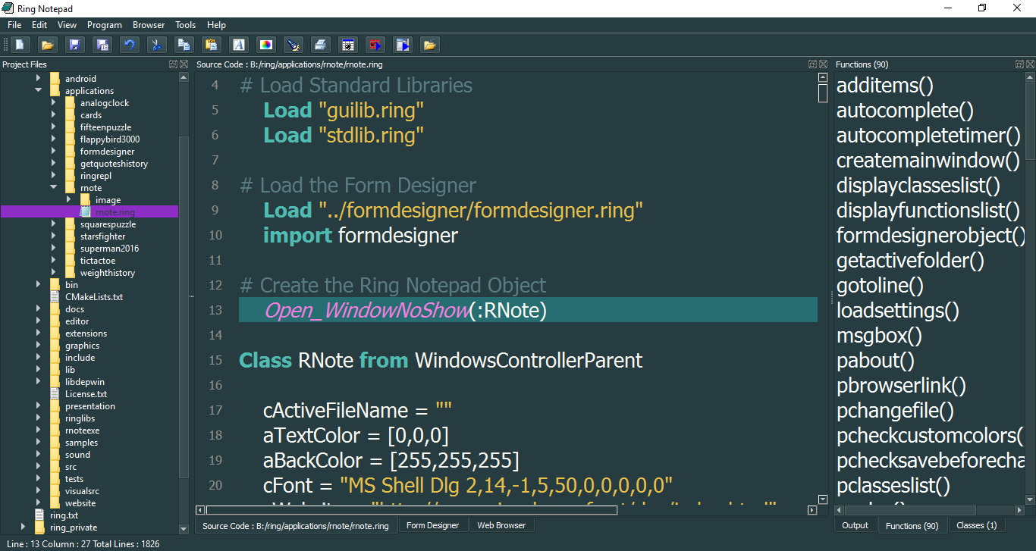Open the Program menu
Screen dimensions: 1036x551
[105, 24]
